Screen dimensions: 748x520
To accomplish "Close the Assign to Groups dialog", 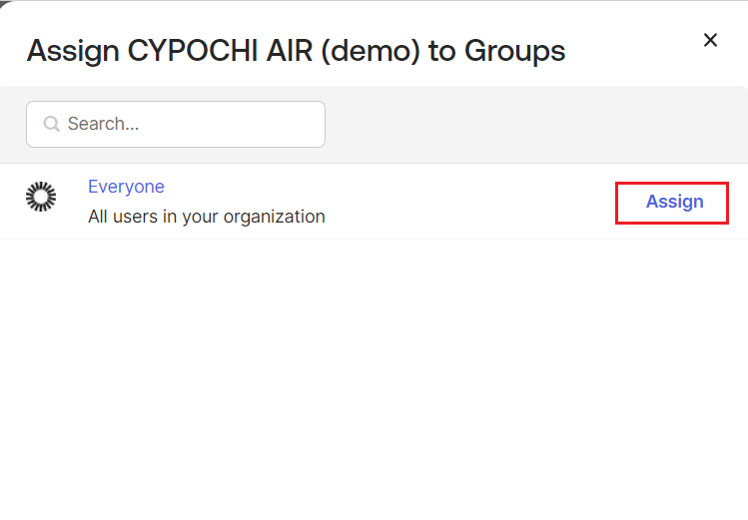I will 710,40.
